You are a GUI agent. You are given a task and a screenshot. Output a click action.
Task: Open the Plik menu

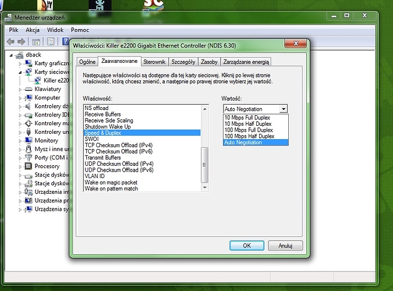pos(13,30)
